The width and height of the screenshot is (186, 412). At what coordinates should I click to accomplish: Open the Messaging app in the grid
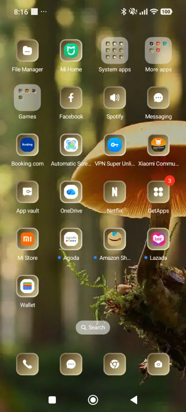point(159,97)
